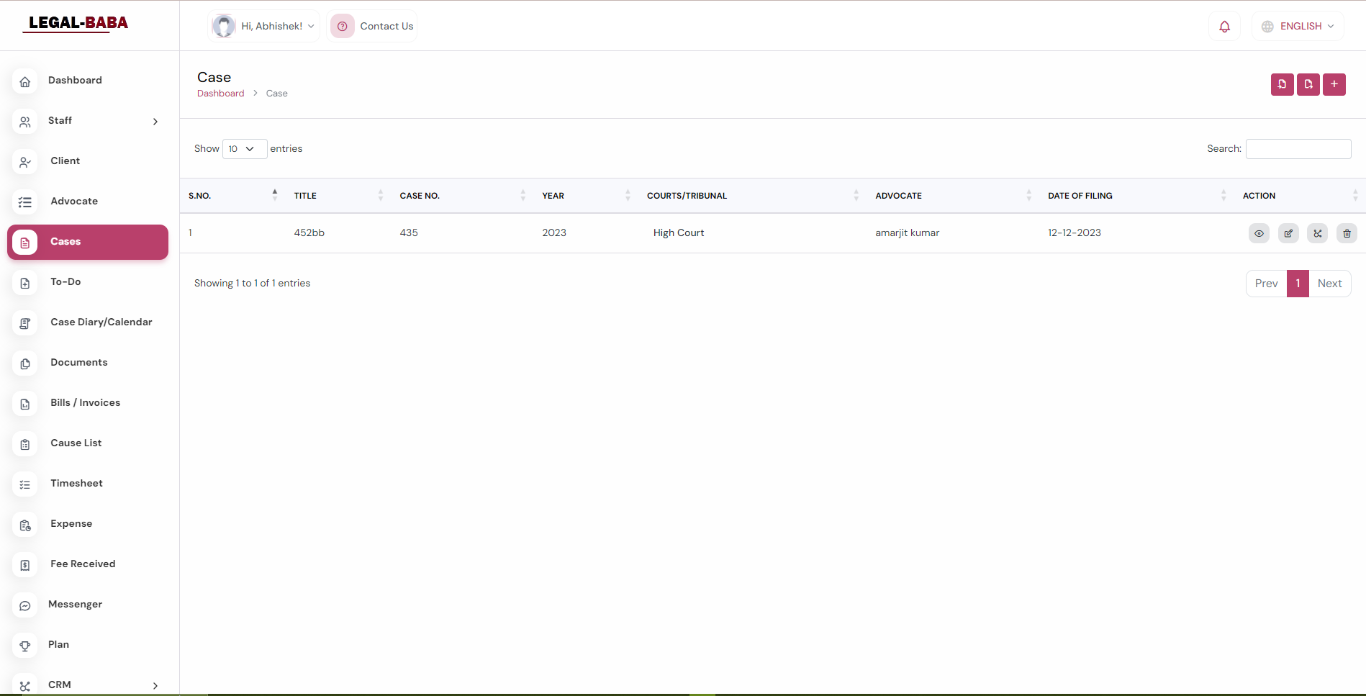Expand the Staff submenu in sidebar

tap(88, 121)
